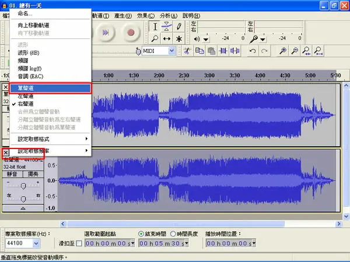Select the 結束時間 radio button
Screen dimensions: 350x262
pos(141,233)
